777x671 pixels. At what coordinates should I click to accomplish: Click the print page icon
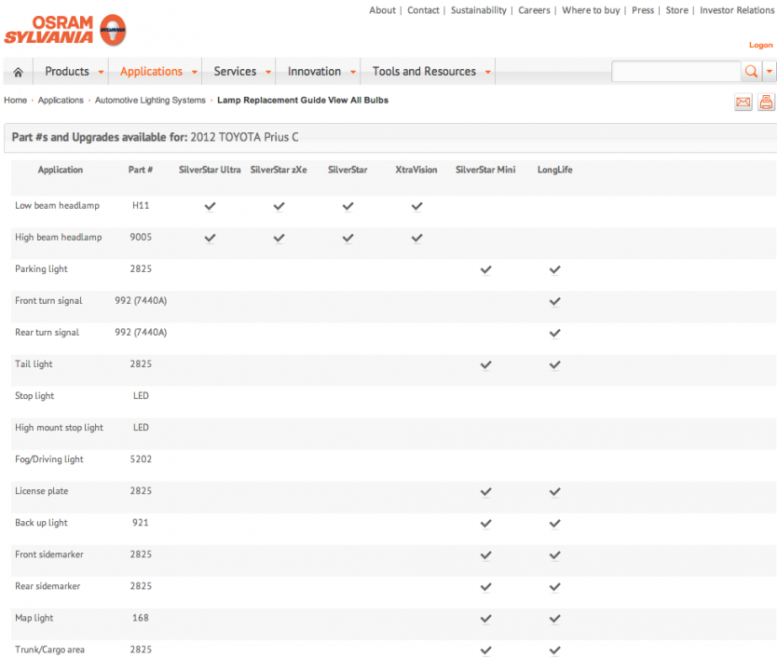point(766,103)
